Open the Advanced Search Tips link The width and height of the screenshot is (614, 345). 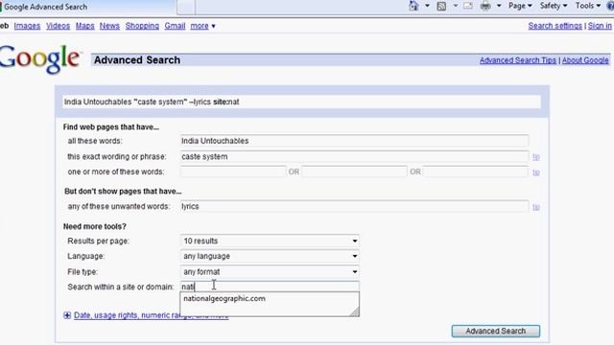point(518,60)
